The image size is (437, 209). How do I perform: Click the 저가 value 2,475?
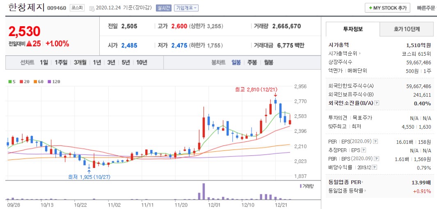(x=179, y=45)
